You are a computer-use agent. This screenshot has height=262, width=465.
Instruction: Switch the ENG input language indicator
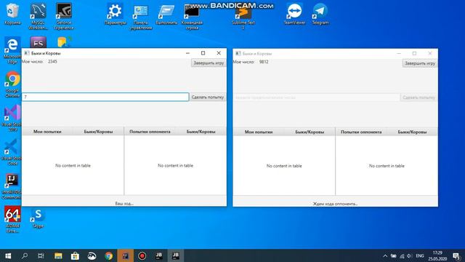coord(420,255)
